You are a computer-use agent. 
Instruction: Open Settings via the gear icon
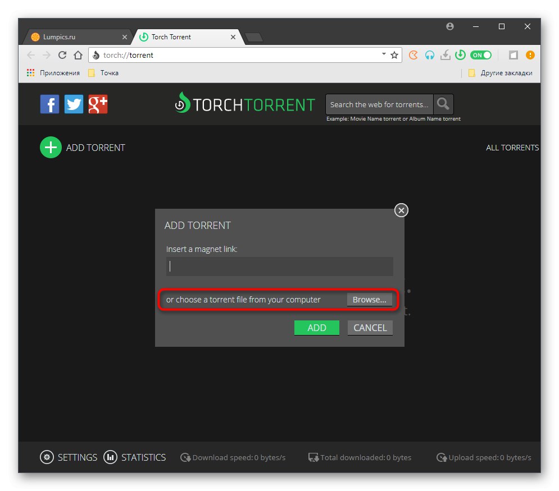click(47, 457)
